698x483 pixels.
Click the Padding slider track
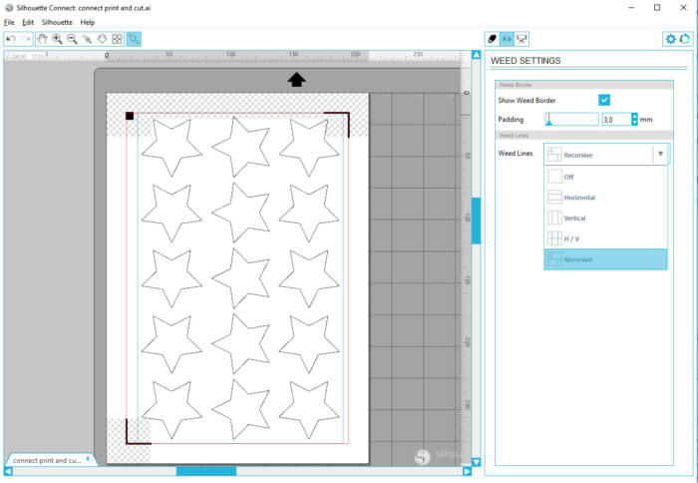click(x=572, y=120)
